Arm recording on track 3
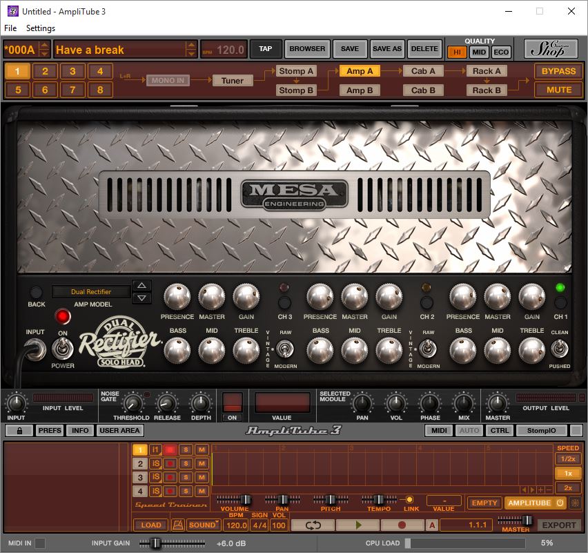This screenshot has height=553, width=588. pos(170,477)
